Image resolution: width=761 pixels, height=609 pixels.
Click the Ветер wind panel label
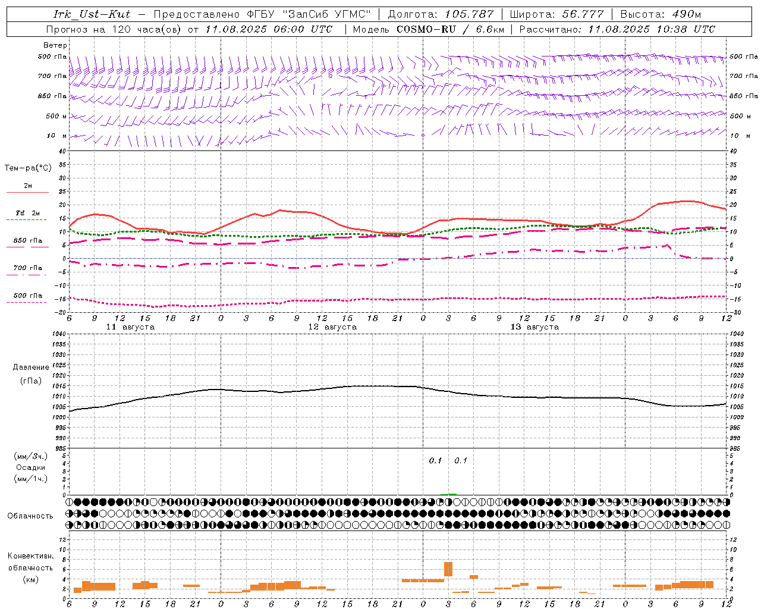[55, 45]
